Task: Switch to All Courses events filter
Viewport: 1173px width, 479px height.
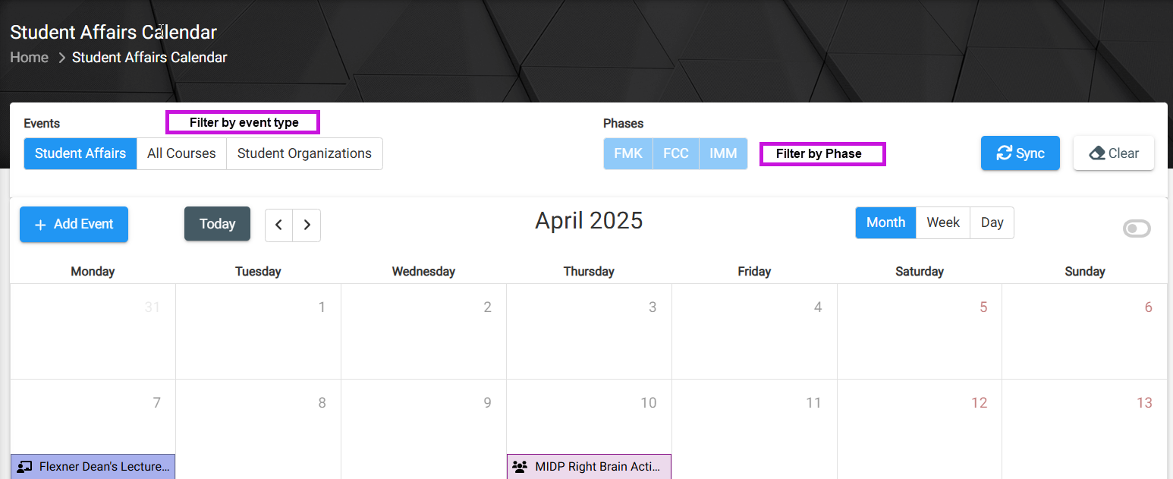Action: click(181, 153)
